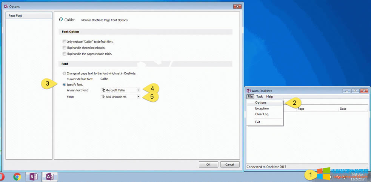Click Clear Log menu entry
The height and width of the screenshot is (182, 371).
coord(265,114)
